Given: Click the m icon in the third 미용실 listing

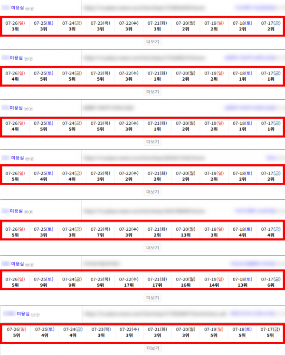Looking at the screenshot, I should (26, 109).
